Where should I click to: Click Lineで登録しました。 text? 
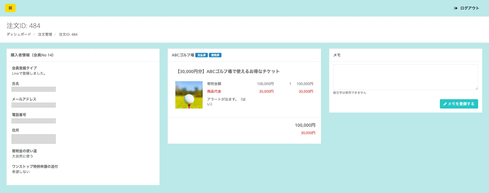coord(29,73)
